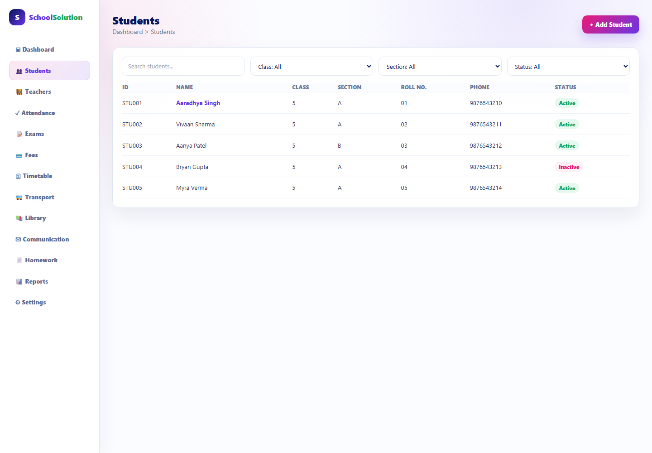Click the Inactive status badge for Bryan Gupta
This screenshot has width=652, height=453.
click(569, 167)
